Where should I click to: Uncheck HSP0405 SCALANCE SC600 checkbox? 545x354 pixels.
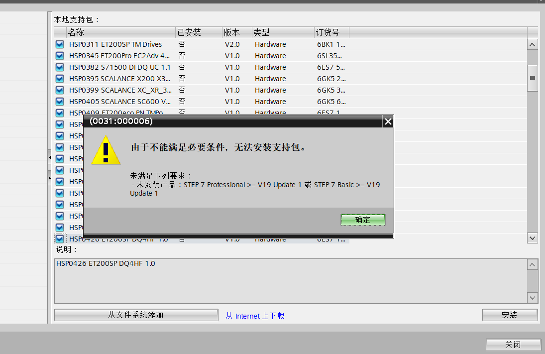point(60,102)
